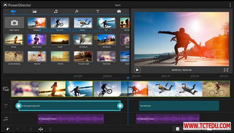Click the title track T icon

pyautogui.click(x=6, y=106)
